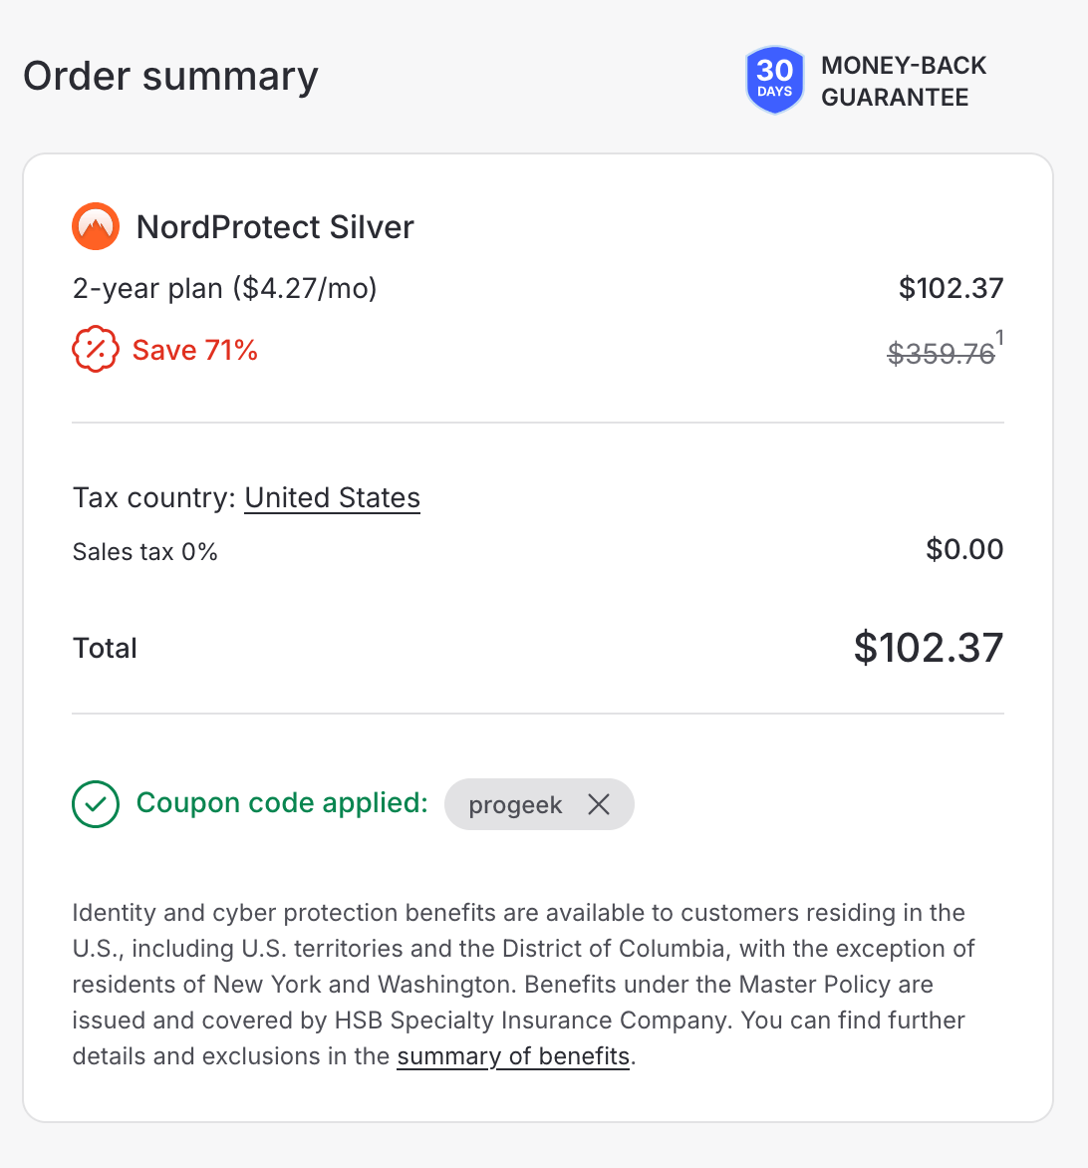Viewport: 1088px width, 1168px height.
Task: Click the shield icon showing 30 DAYS
Action: pyautogui.click(x=775, y=80)
